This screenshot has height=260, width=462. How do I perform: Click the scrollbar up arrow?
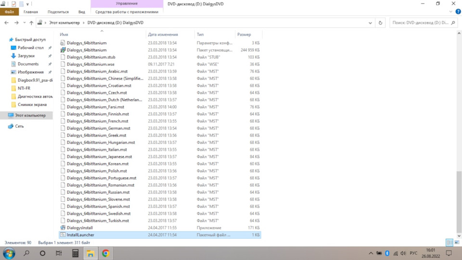[x=459, y=34]
